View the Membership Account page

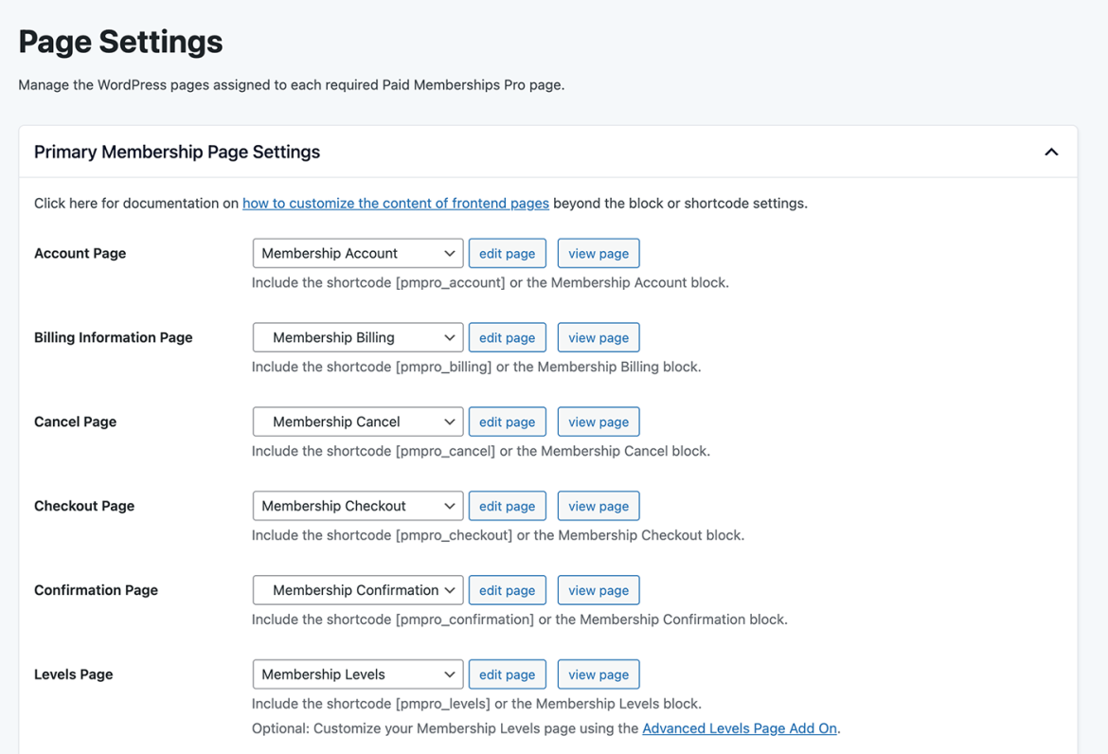click(599, 253)
